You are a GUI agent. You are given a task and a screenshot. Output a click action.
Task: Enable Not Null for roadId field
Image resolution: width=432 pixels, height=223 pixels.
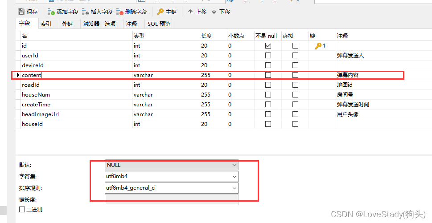pos(268,85)
